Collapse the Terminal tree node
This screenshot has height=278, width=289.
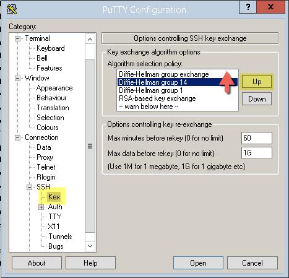(x=18, y=38)
